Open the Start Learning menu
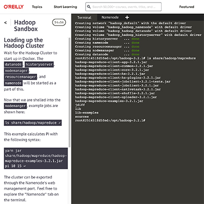The height and width of the screenshot is (204, 204). point(65,7)
